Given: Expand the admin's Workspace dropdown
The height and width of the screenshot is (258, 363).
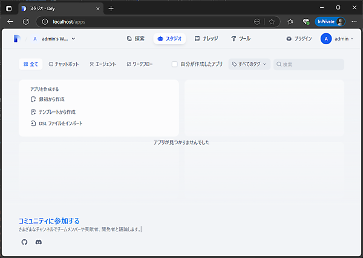Looking at the screenshot, I should (x=54, y=39).
